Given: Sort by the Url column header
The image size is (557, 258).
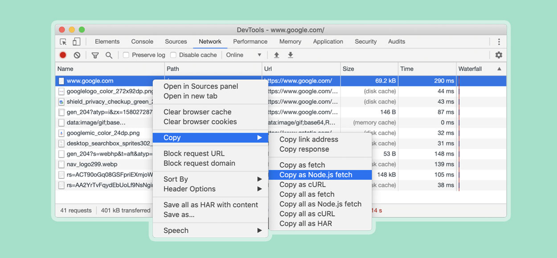Looking at the screenshot, I should [x=301, y=69].
